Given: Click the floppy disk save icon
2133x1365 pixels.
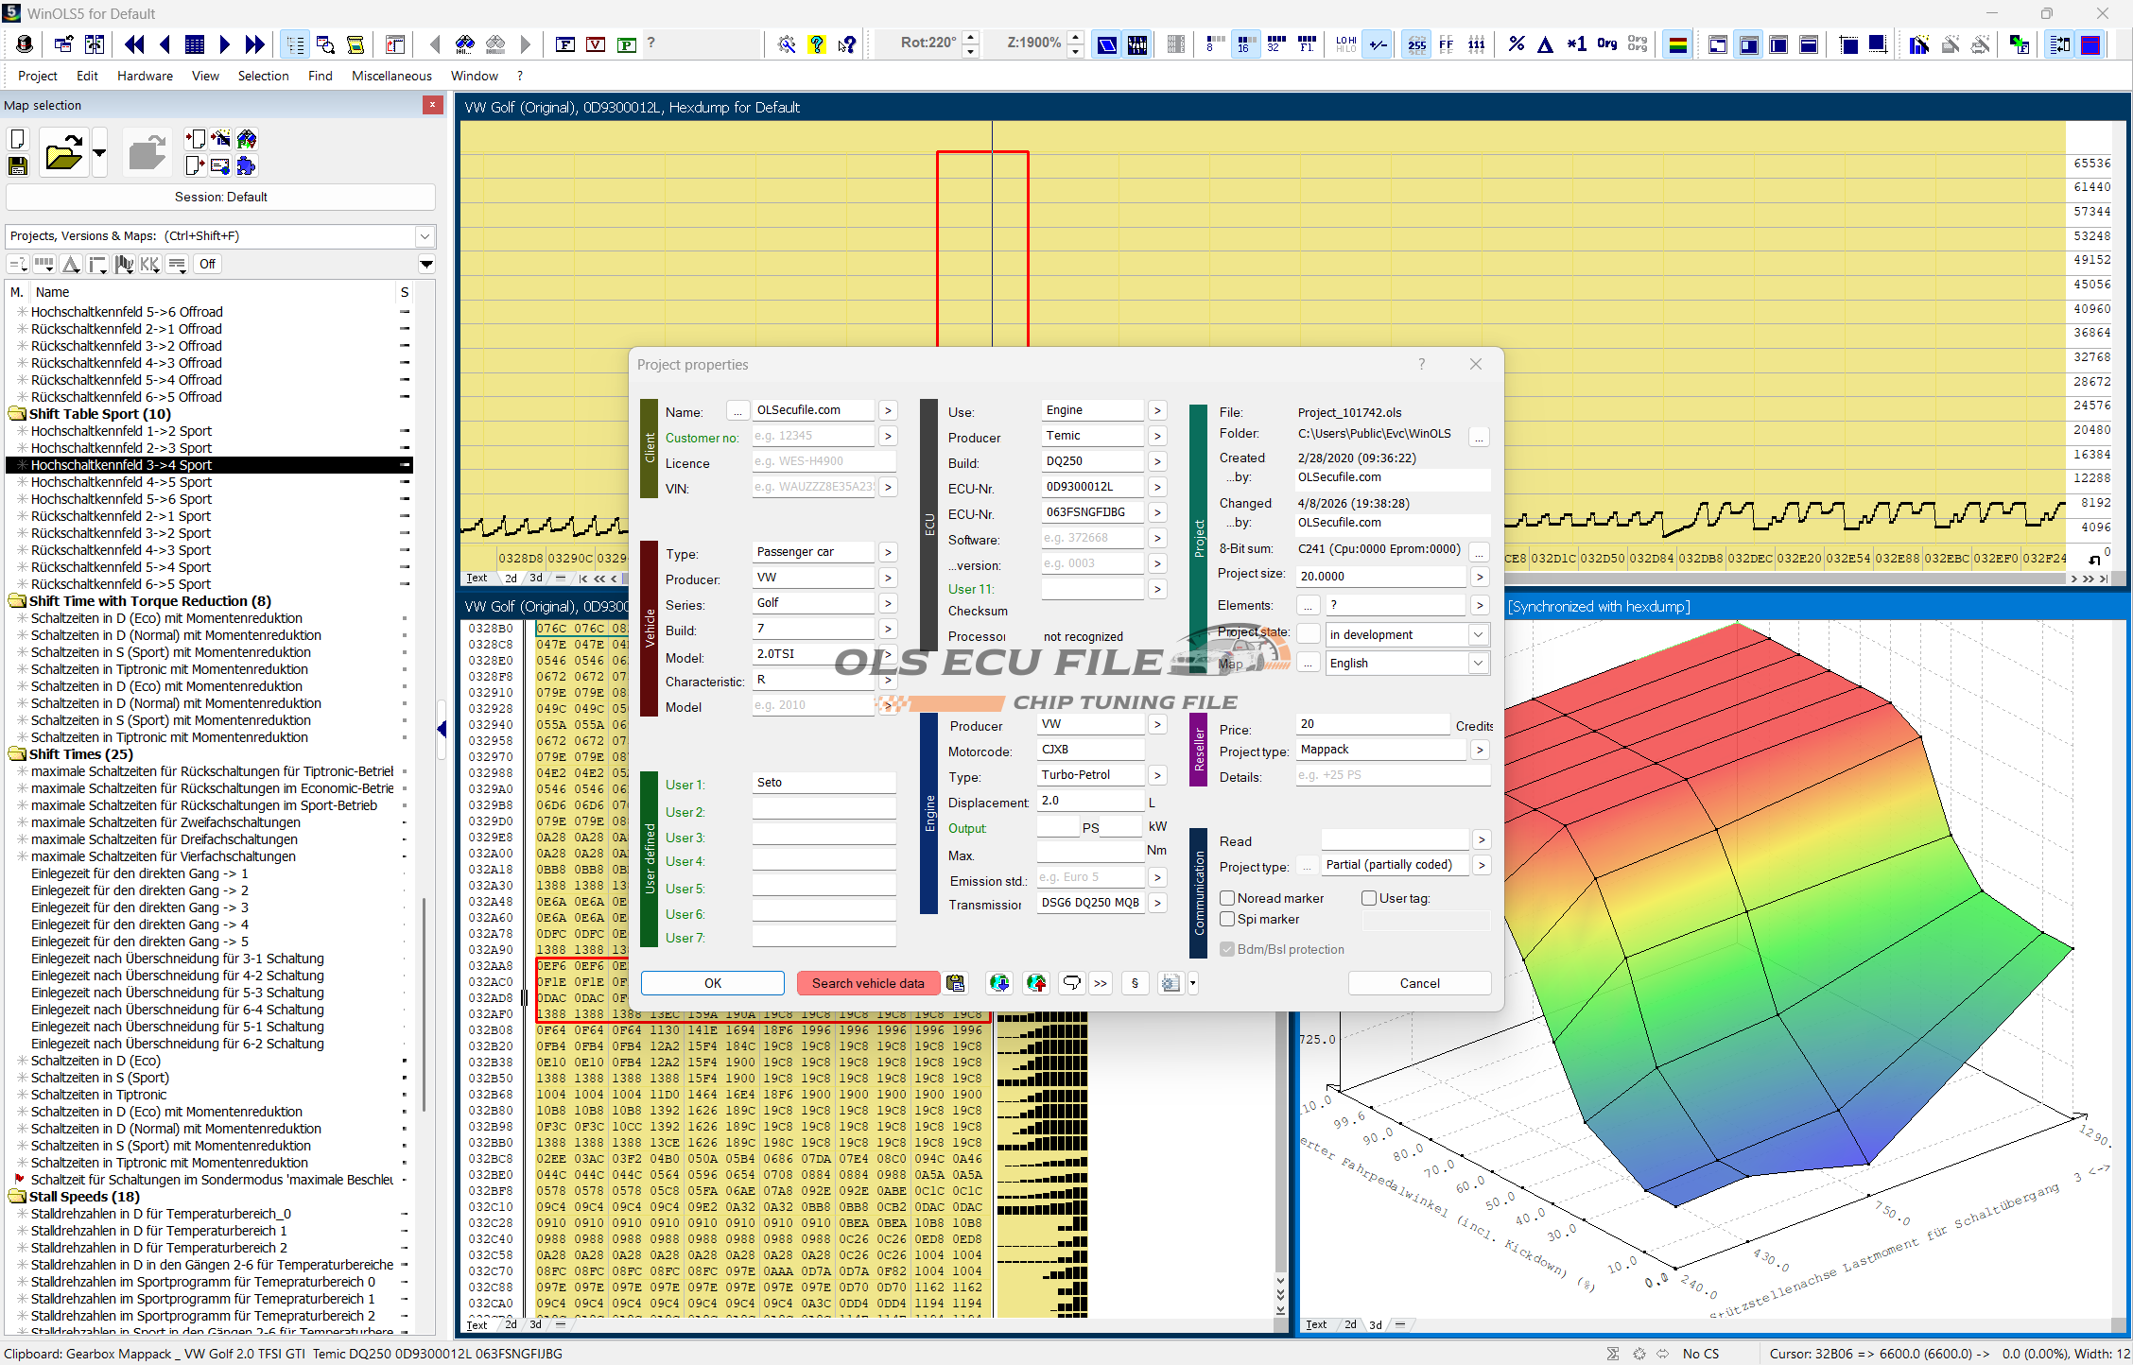Looking at the screenshot, I should point(17,166).
